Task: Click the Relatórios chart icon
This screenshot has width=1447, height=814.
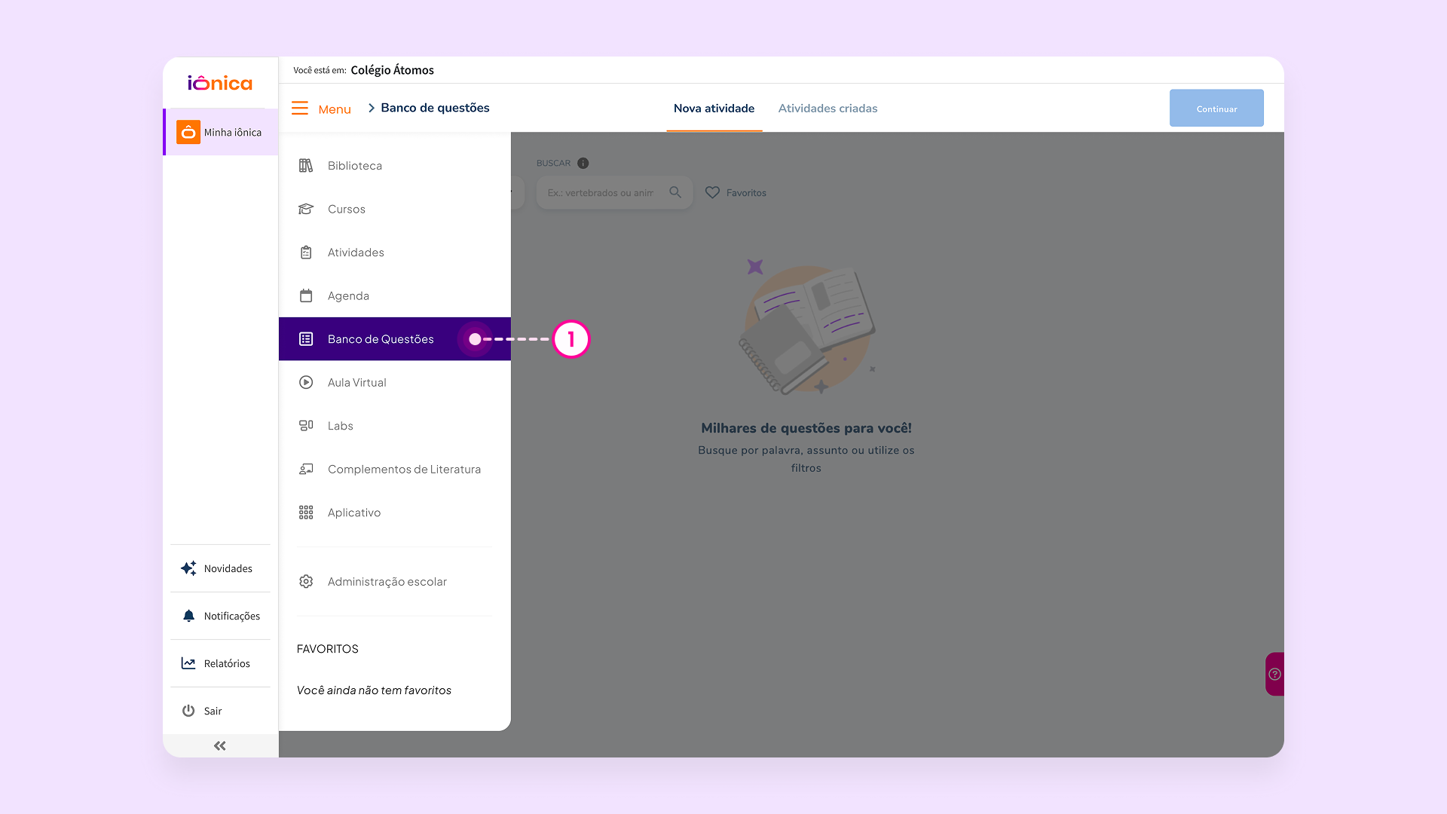Action: pyautogui.click(x=188, y=663)
